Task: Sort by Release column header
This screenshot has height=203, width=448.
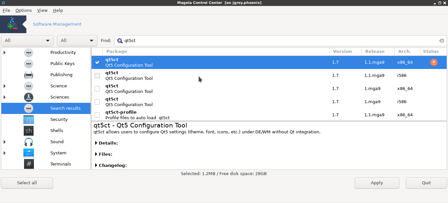Action: click(378, 52)
